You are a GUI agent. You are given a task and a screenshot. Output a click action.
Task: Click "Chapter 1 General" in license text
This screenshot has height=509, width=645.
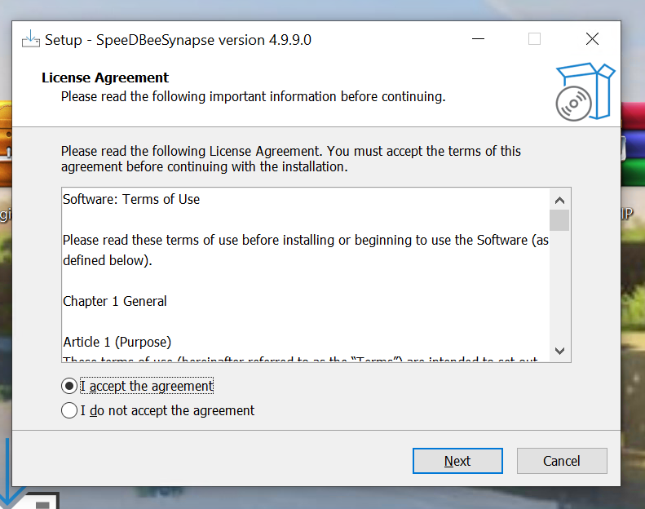[115, 301]
